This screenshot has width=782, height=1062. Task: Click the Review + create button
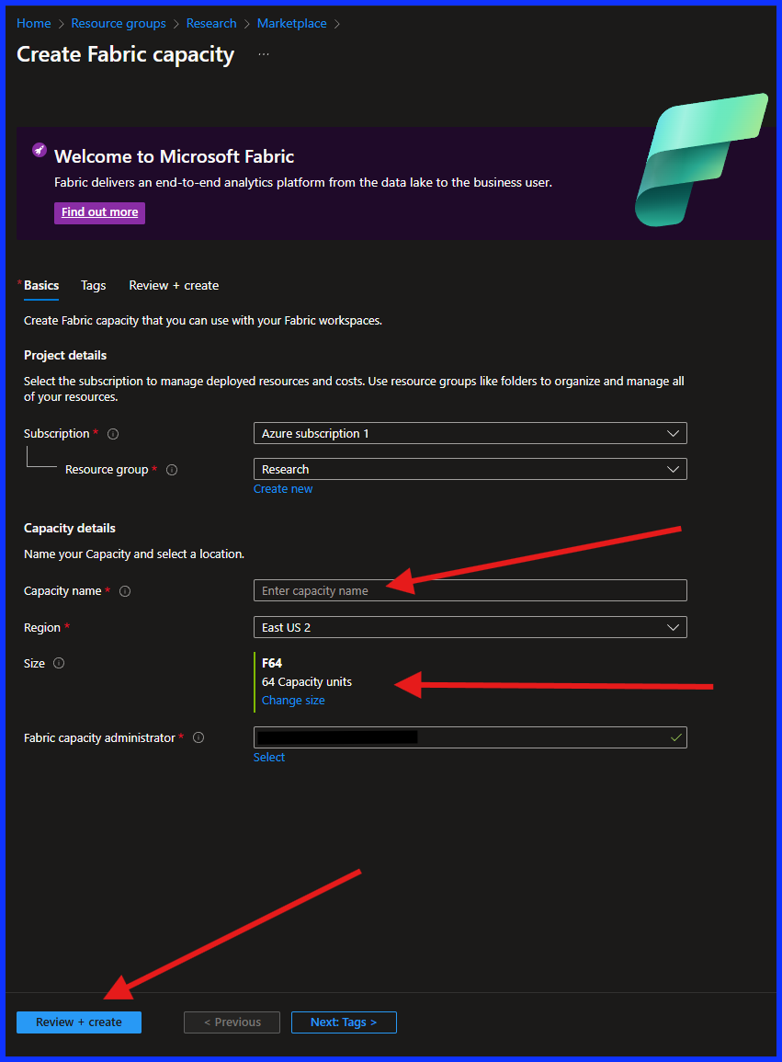[x=78, y=1022]
